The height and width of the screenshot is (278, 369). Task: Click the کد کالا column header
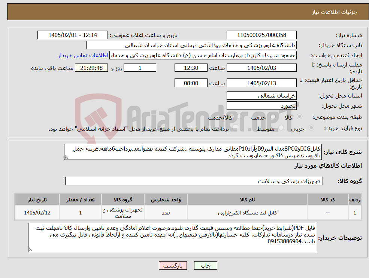point(328,200)
